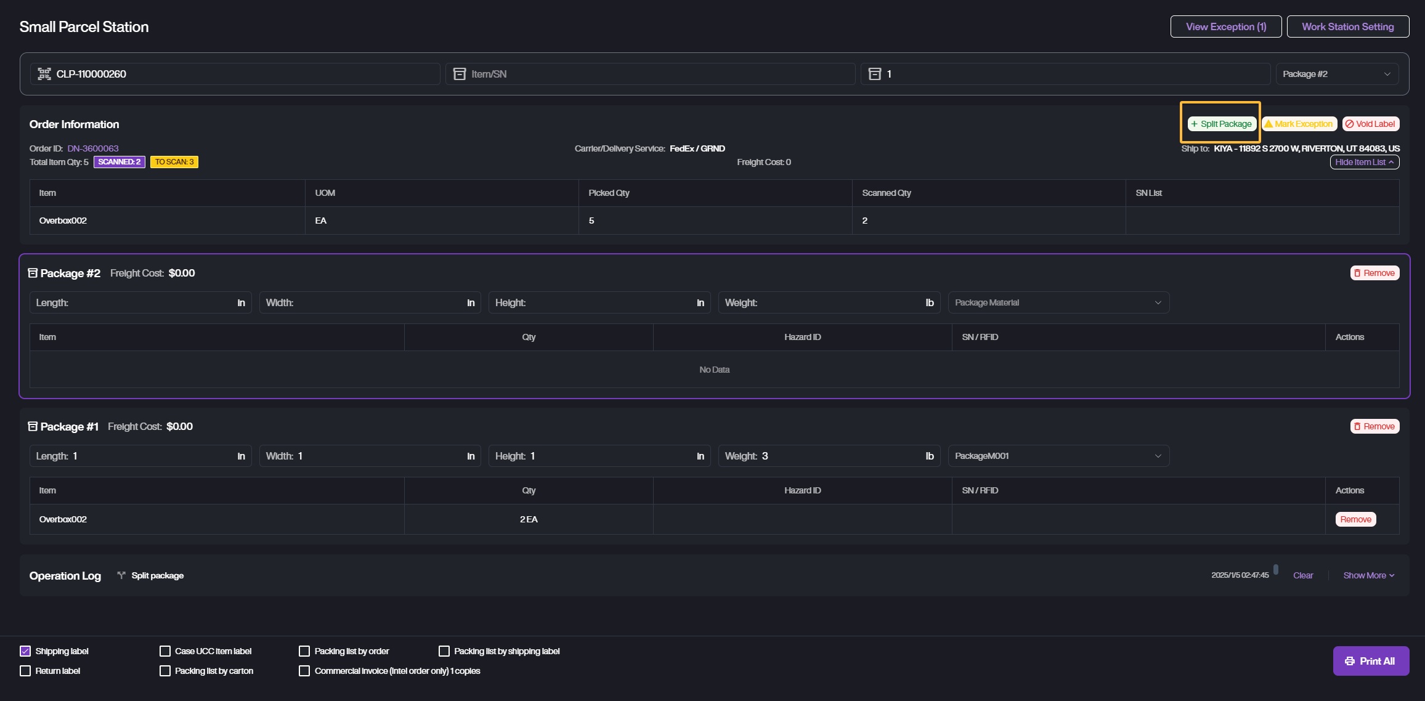Click the Package #1 header box icon

point(33,426)
